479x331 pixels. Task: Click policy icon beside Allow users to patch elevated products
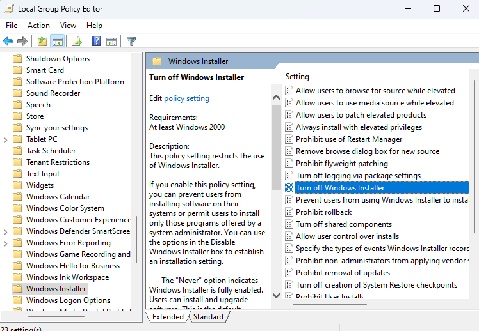tap(289, 115)
